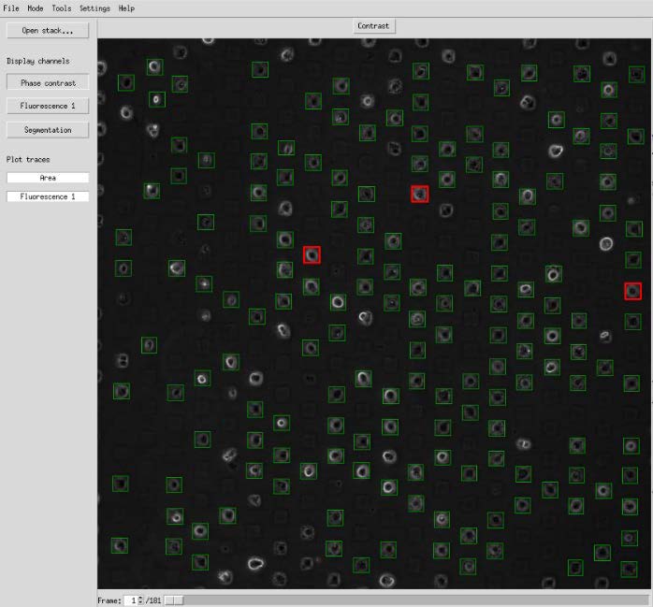Click the Display channels label
Image resolution: width=653 pixels, height=607 pixels.
[x=38, y=61]
